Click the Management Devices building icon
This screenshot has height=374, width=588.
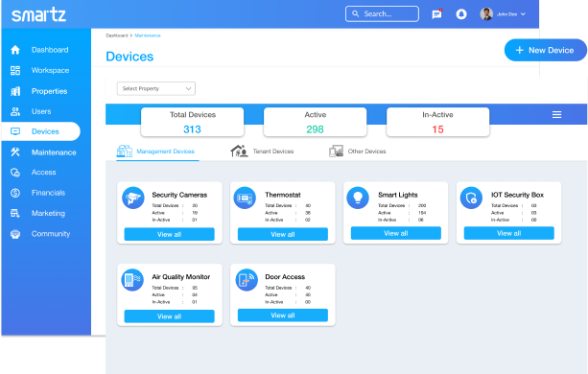point(125,151)
